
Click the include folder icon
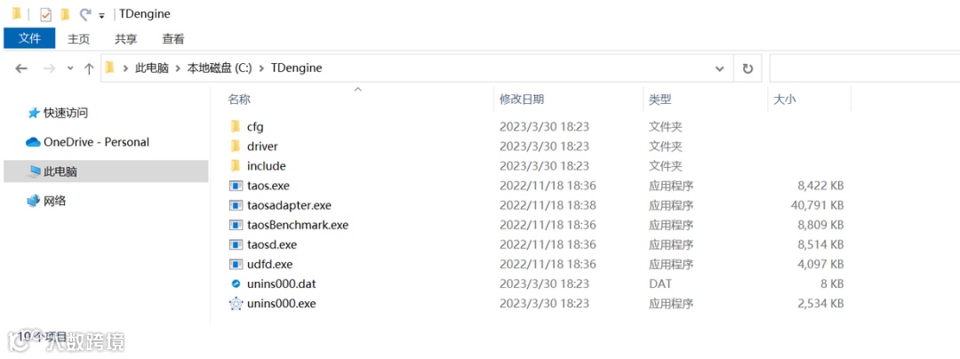(x=235, y=166)
